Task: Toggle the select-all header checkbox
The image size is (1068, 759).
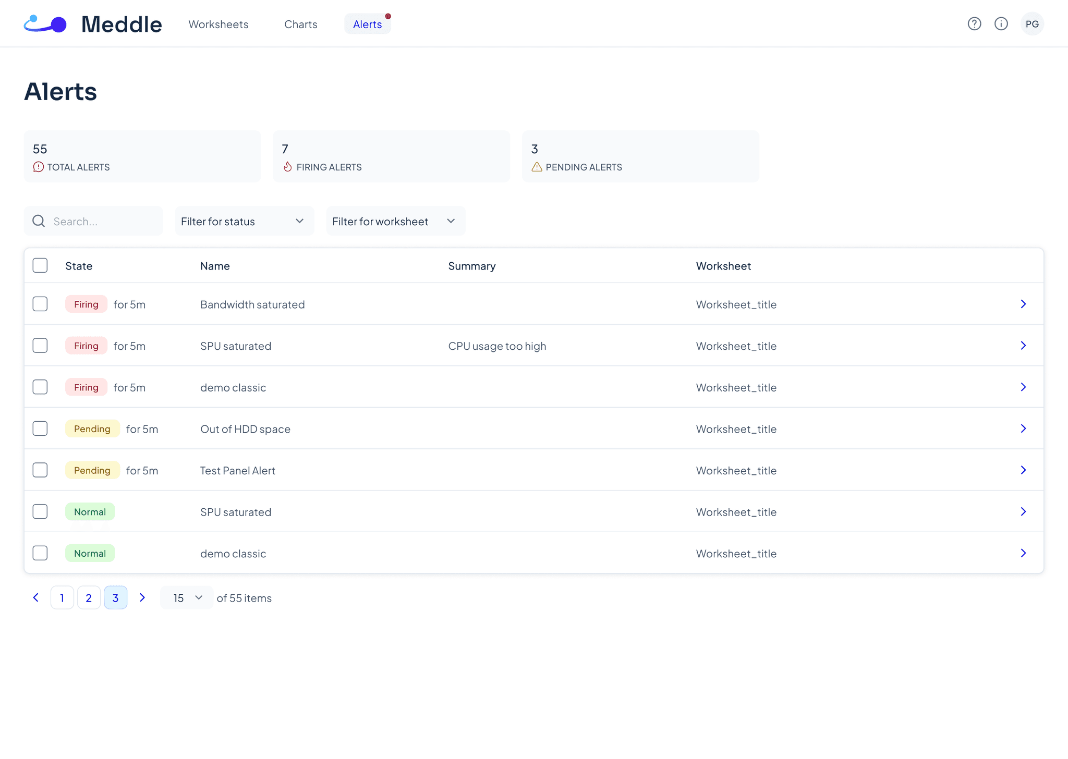Action: pos(40,265)
